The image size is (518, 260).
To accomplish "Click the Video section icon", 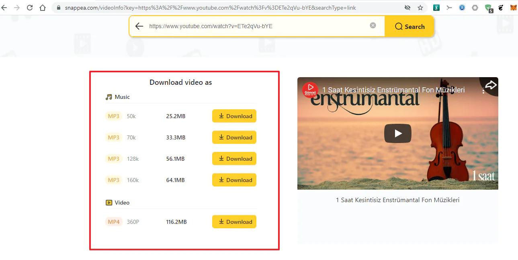I will coord(109,203).
